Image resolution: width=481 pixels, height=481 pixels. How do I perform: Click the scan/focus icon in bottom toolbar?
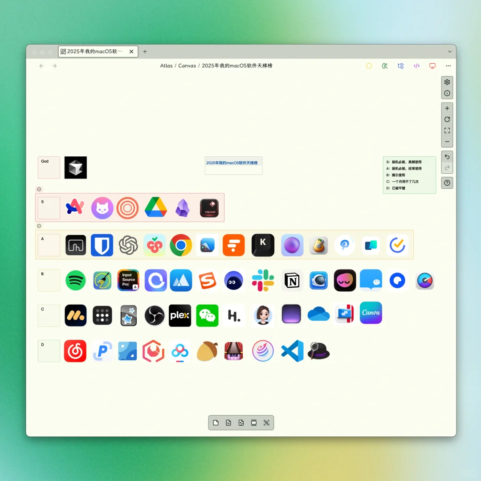[266, 423]
